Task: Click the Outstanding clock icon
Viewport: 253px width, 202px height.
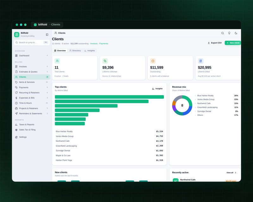Action: 153,61
